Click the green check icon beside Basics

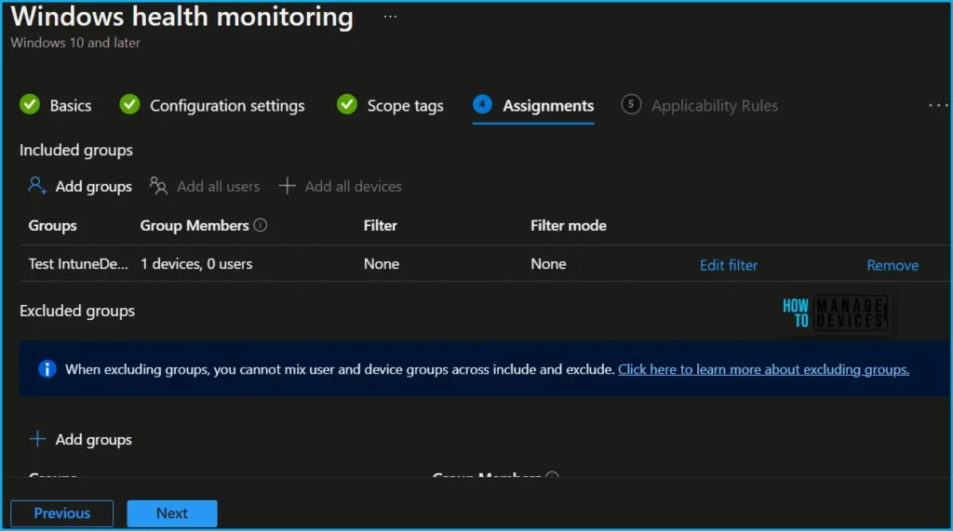(x=30, y=104)
